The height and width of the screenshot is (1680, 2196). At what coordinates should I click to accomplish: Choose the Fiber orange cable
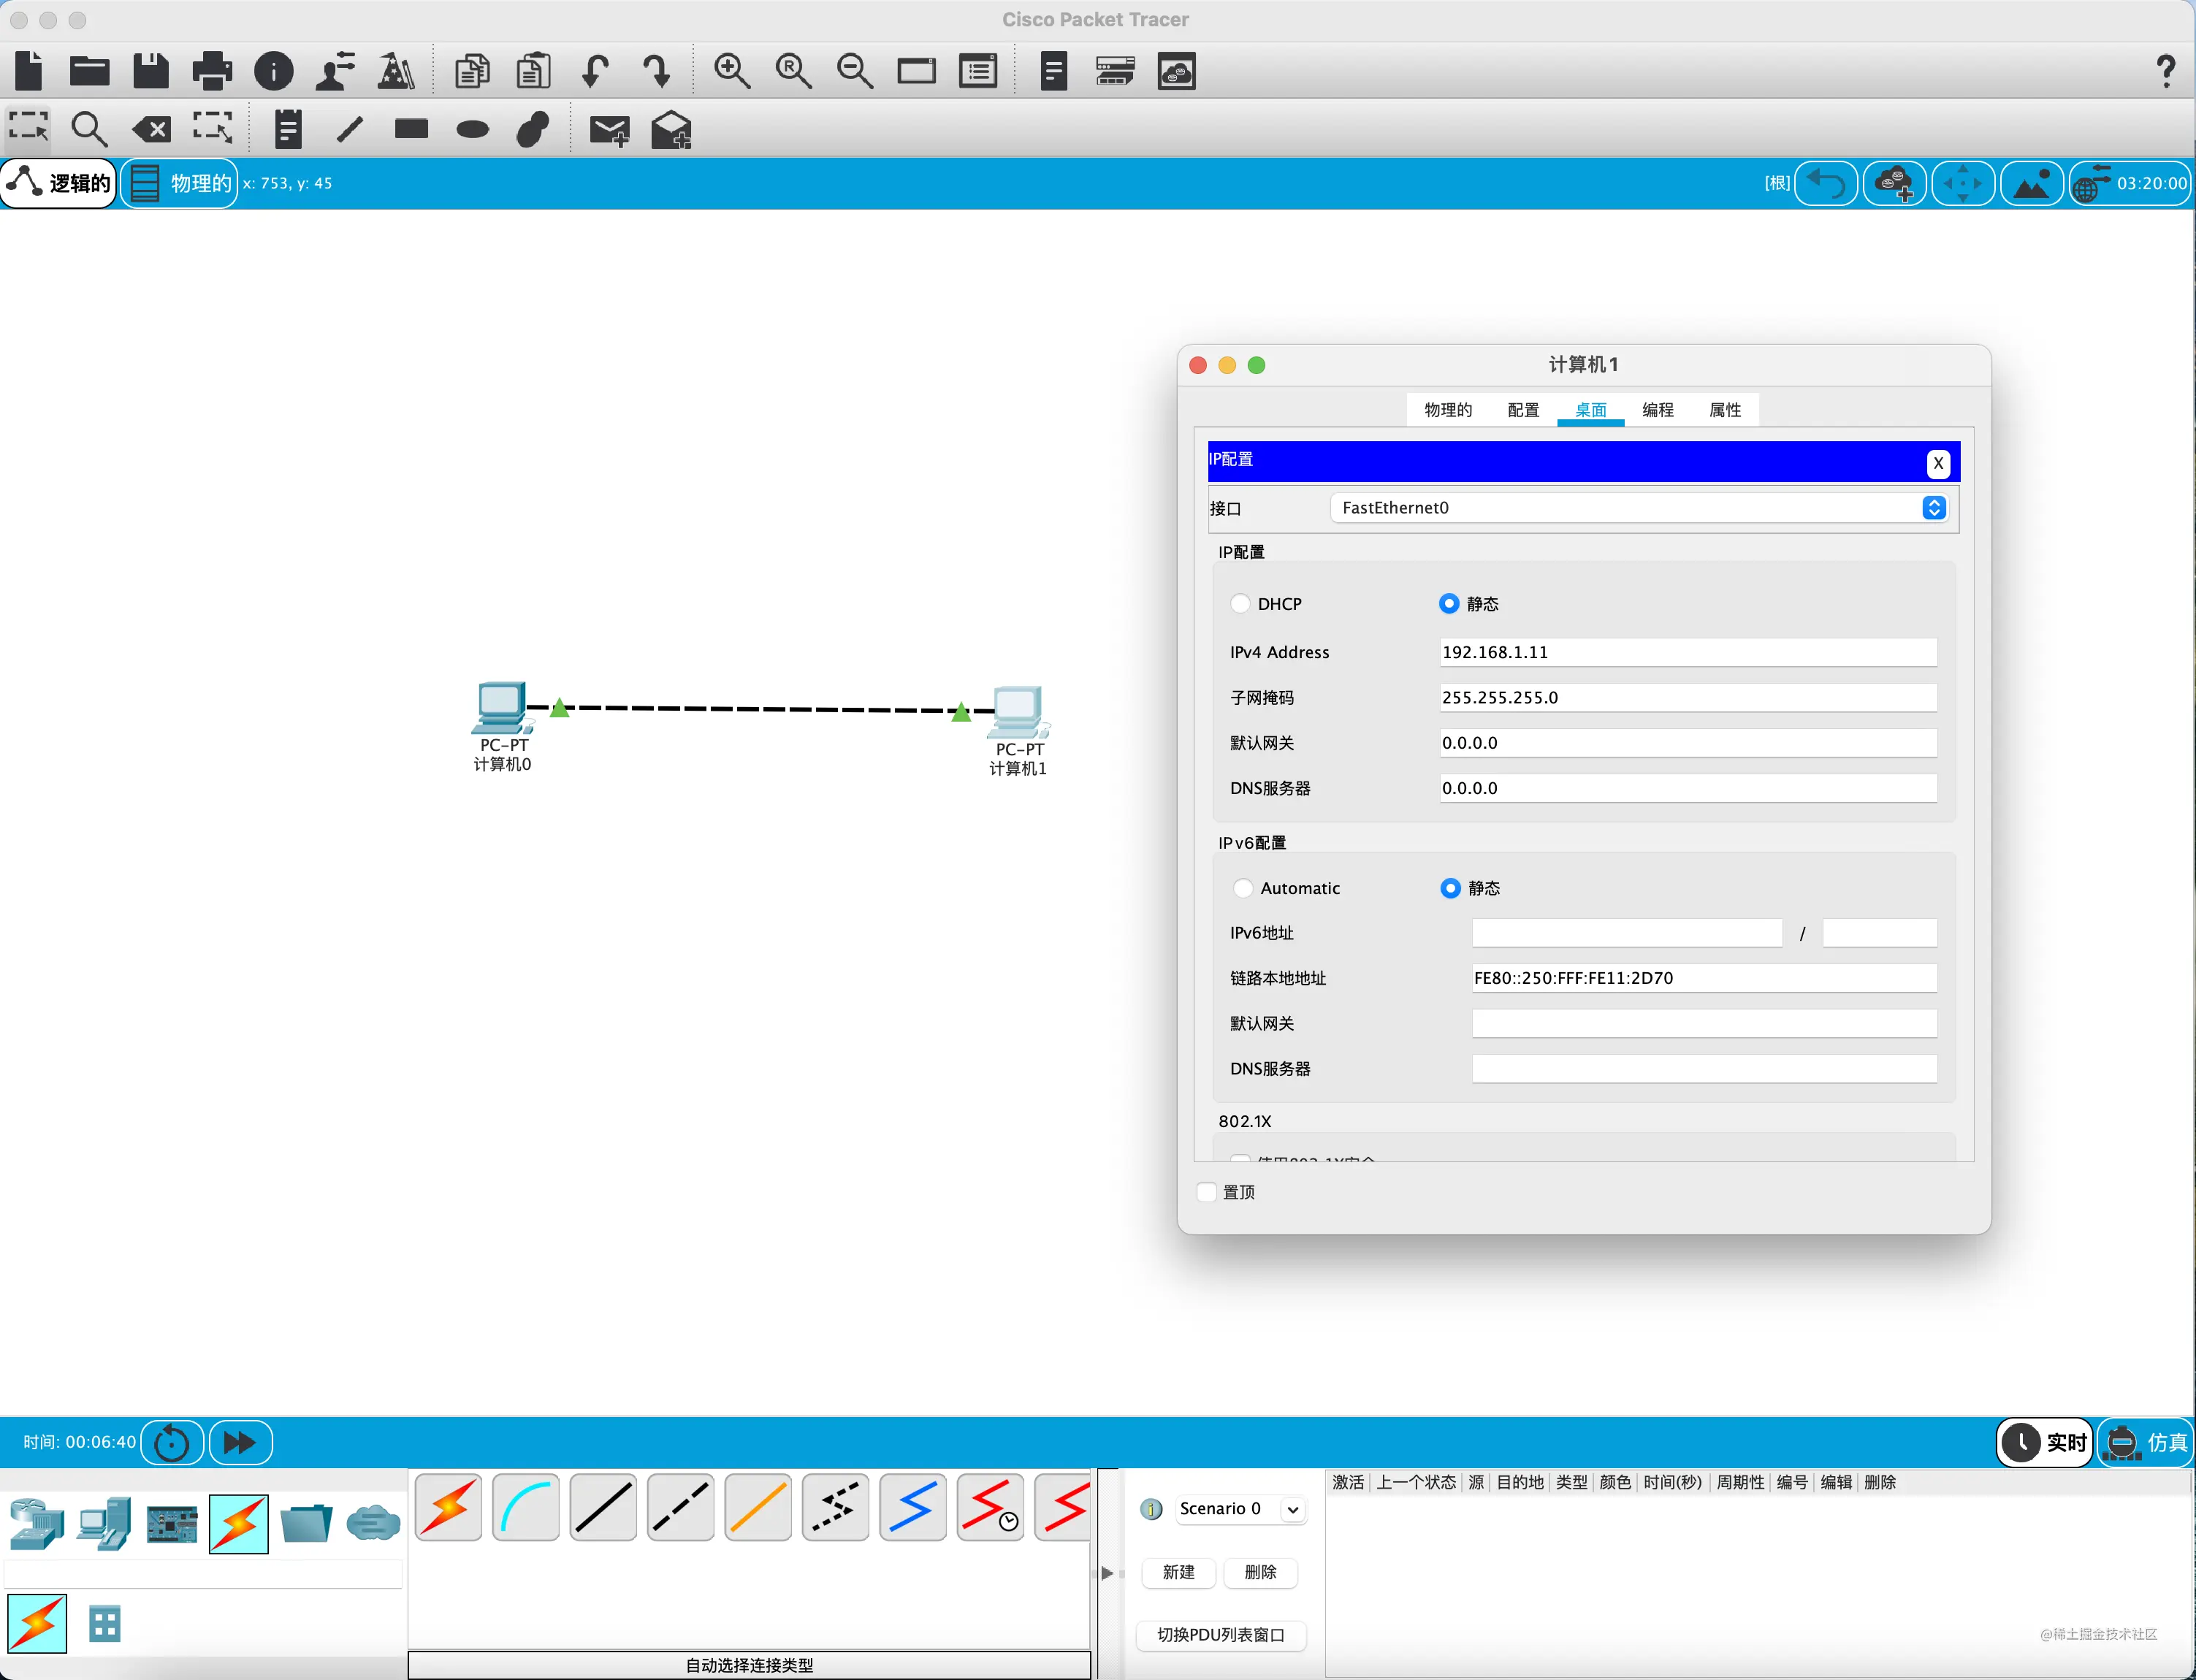(758, 1507)
